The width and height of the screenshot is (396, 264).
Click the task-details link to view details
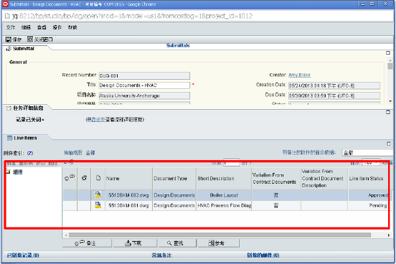click(96, 119)
